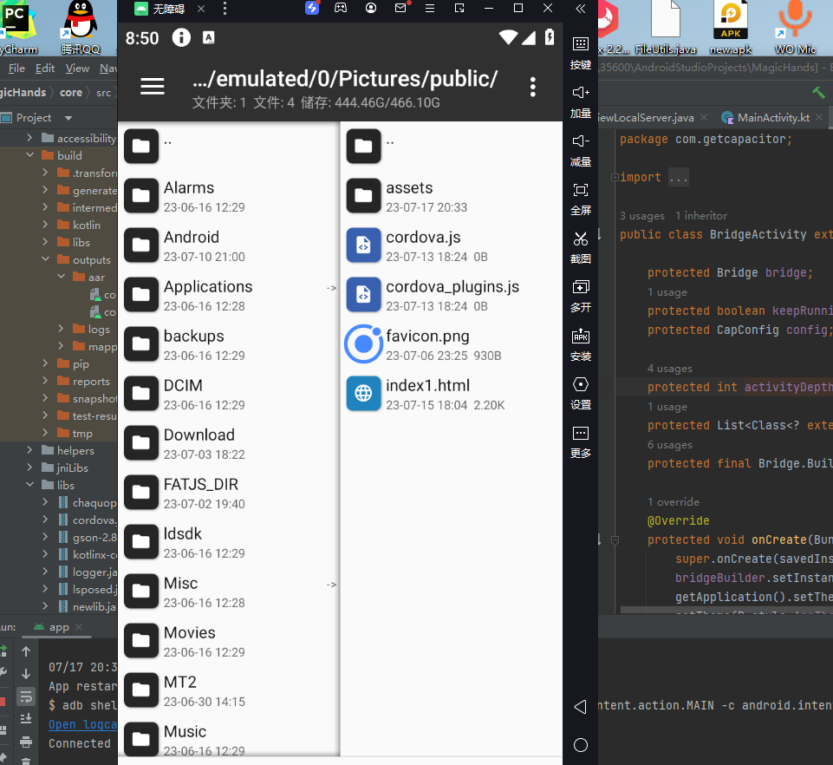
Task: Print the Run console output
Action: tap(26, 742)
